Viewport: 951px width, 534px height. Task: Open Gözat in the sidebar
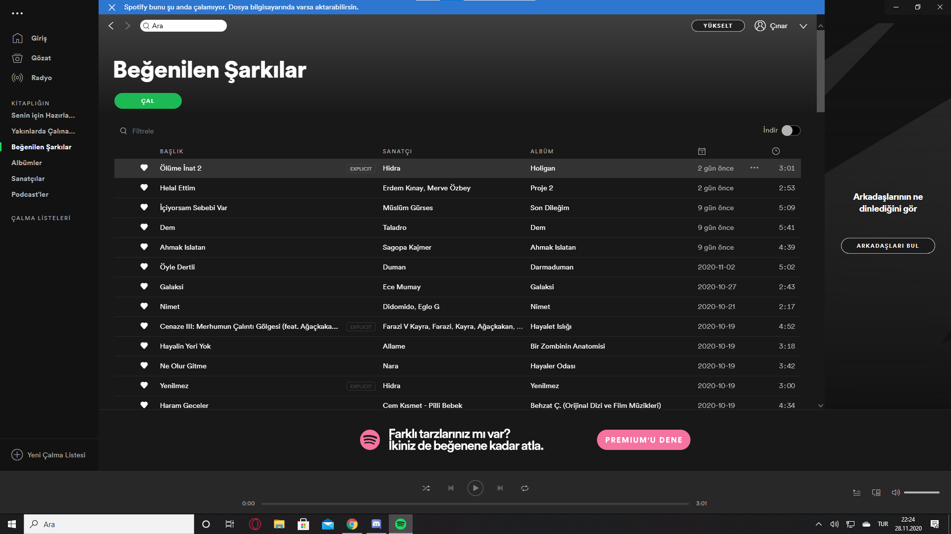pos(41,58)
